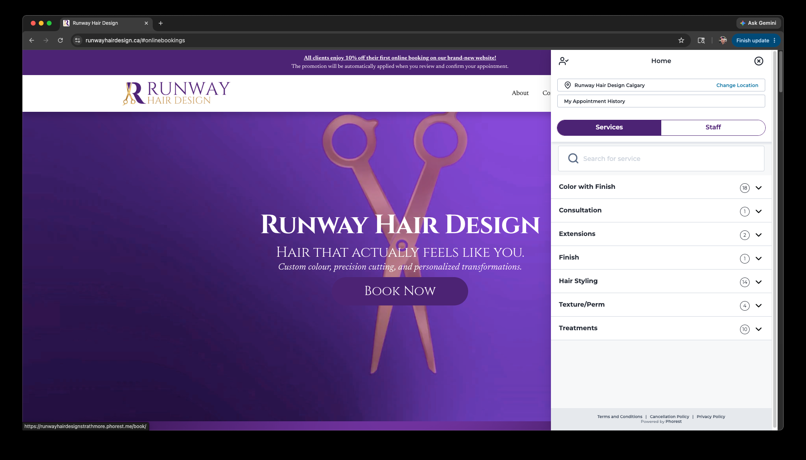The width and height of the screenshot is (806, 460).
Task: Switch to the Services tab
Action: 609,127
